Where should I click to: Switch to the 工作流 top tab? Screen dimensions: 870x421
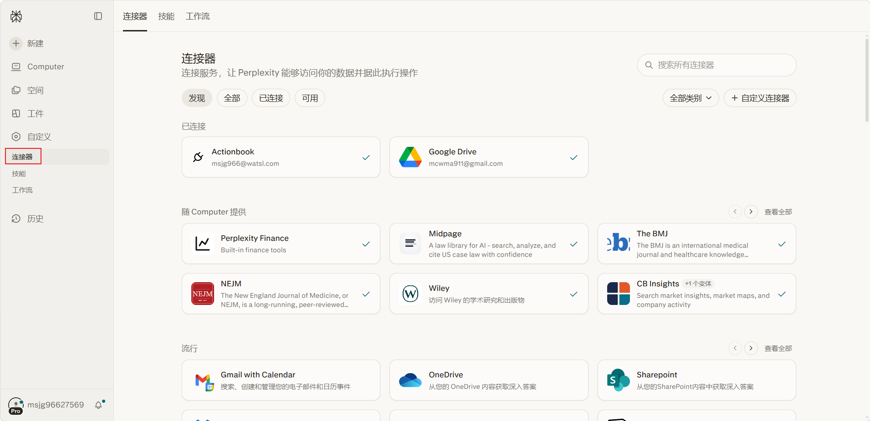click(x=198, y=16)
